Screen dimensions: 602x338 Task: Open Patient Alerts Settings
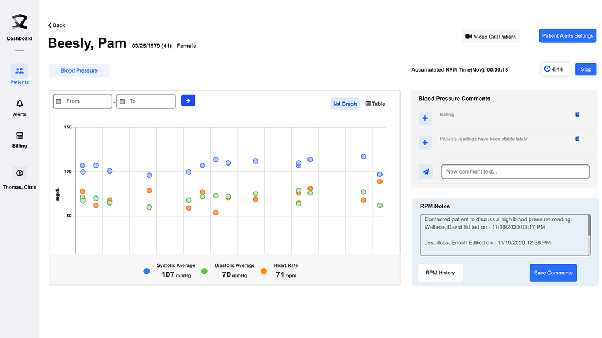(567, 36)
